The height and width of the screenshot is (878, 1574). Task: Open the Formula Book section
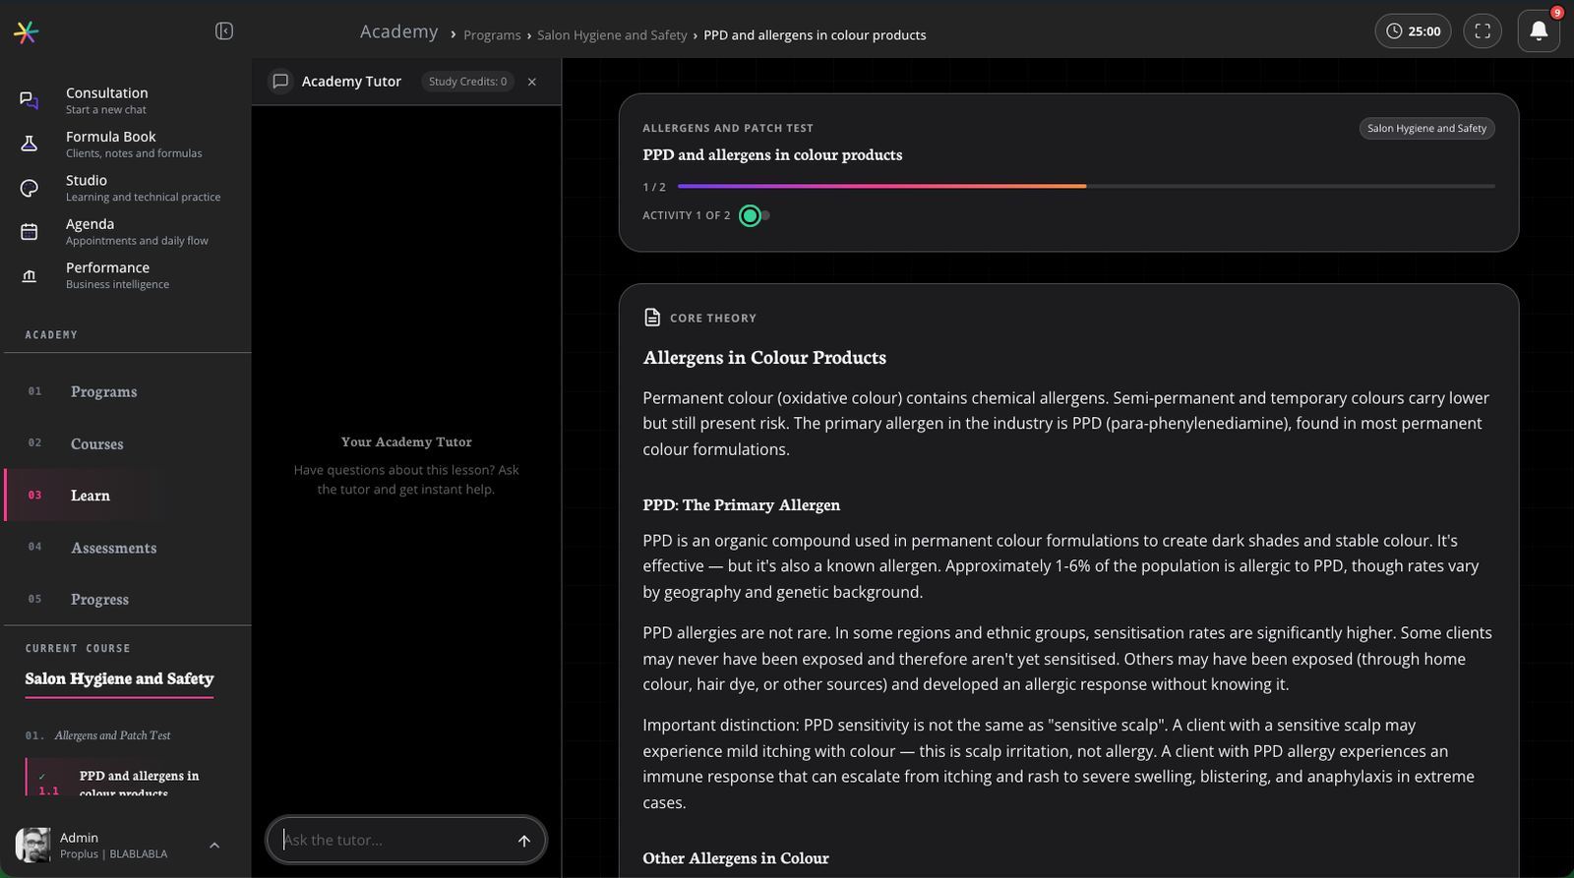128,144
